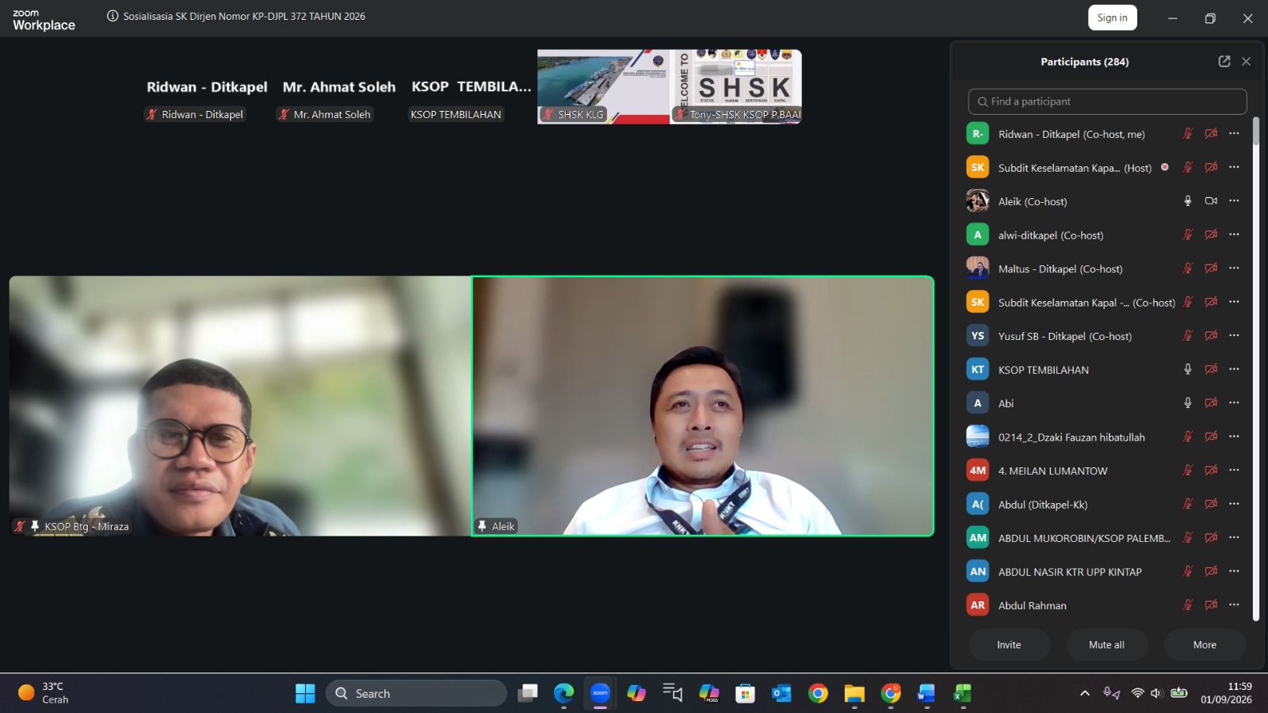The height and width of the screenshot is (713, 1268).
Task: Open more options for Ridwan - Ditkapel row
Action: 1234,134
